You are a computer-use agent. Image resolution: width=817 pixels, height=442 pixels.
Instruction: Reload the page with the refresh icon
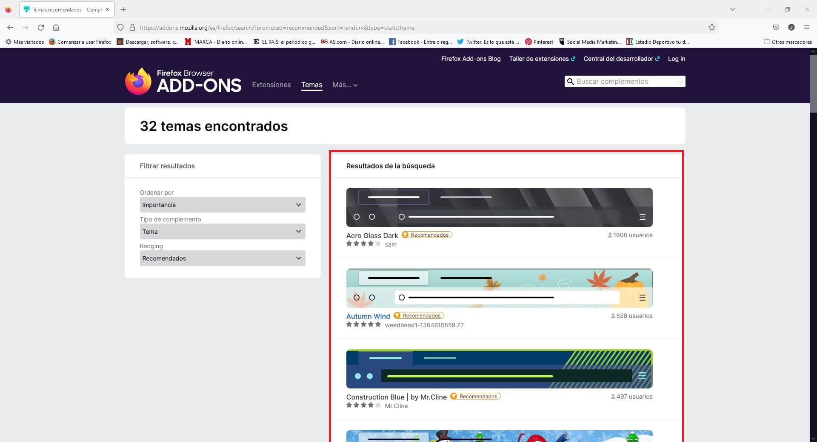(41, 28)
